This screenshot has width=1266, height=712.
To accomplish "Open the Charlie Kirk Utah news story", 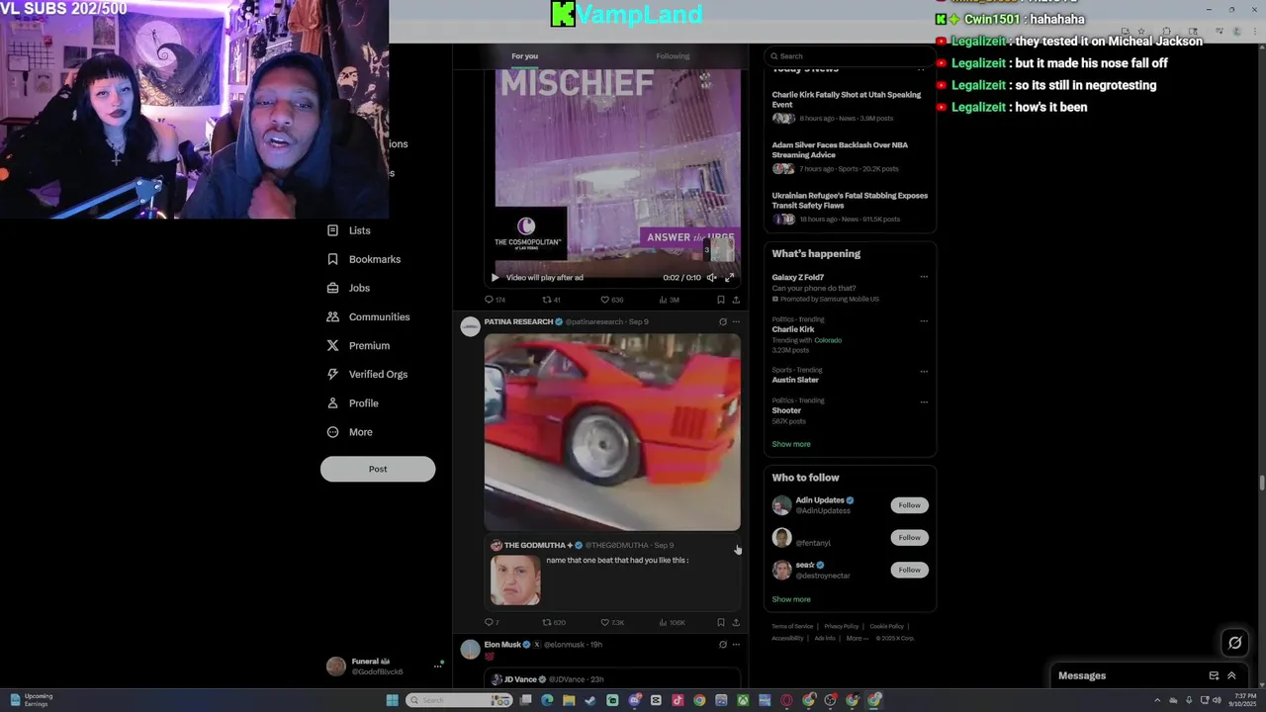I will coord(849,108).
